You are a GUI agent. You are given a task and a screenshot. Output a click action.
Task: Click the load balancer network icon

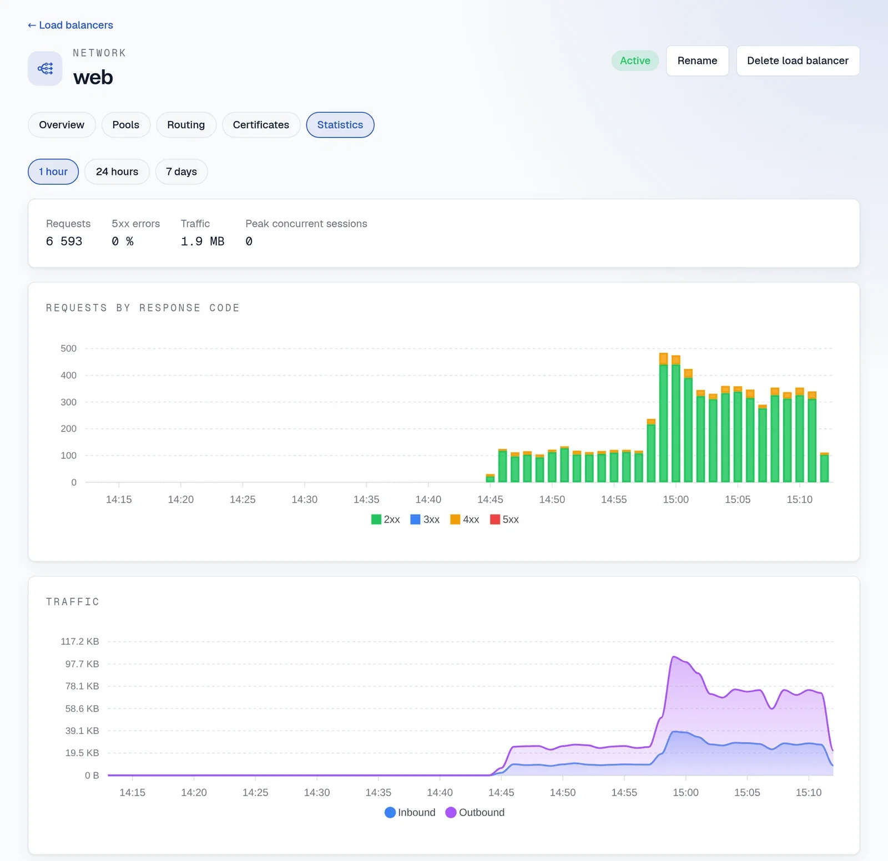[45, 69]
